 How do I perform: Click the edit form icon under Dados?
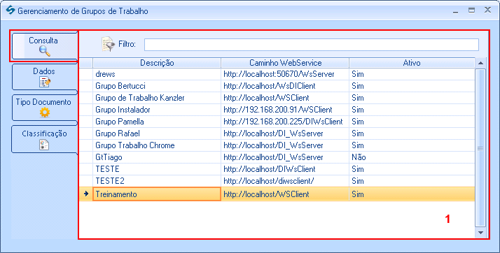[x=45, y=82]
